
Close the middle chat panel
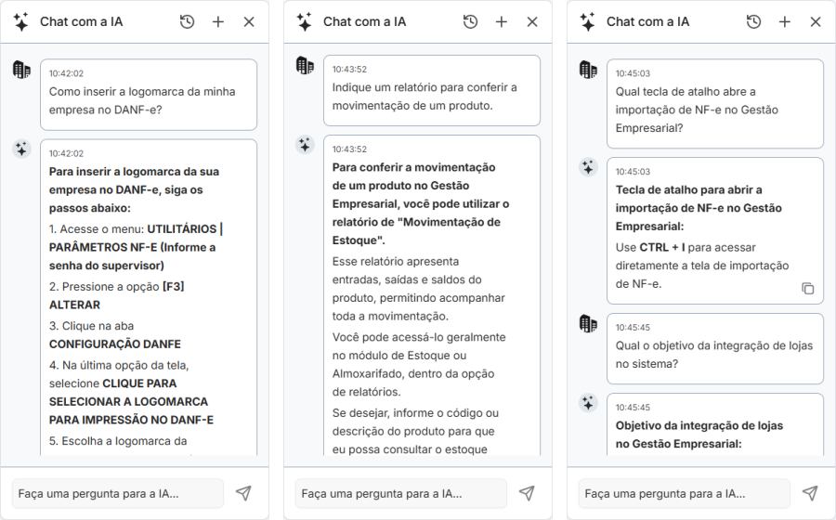(x=532, y=22)
